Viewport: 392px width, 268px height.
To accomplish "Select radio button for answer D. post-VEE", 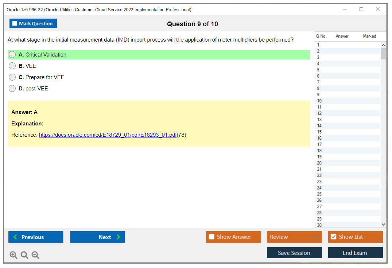I will [12, 88].
